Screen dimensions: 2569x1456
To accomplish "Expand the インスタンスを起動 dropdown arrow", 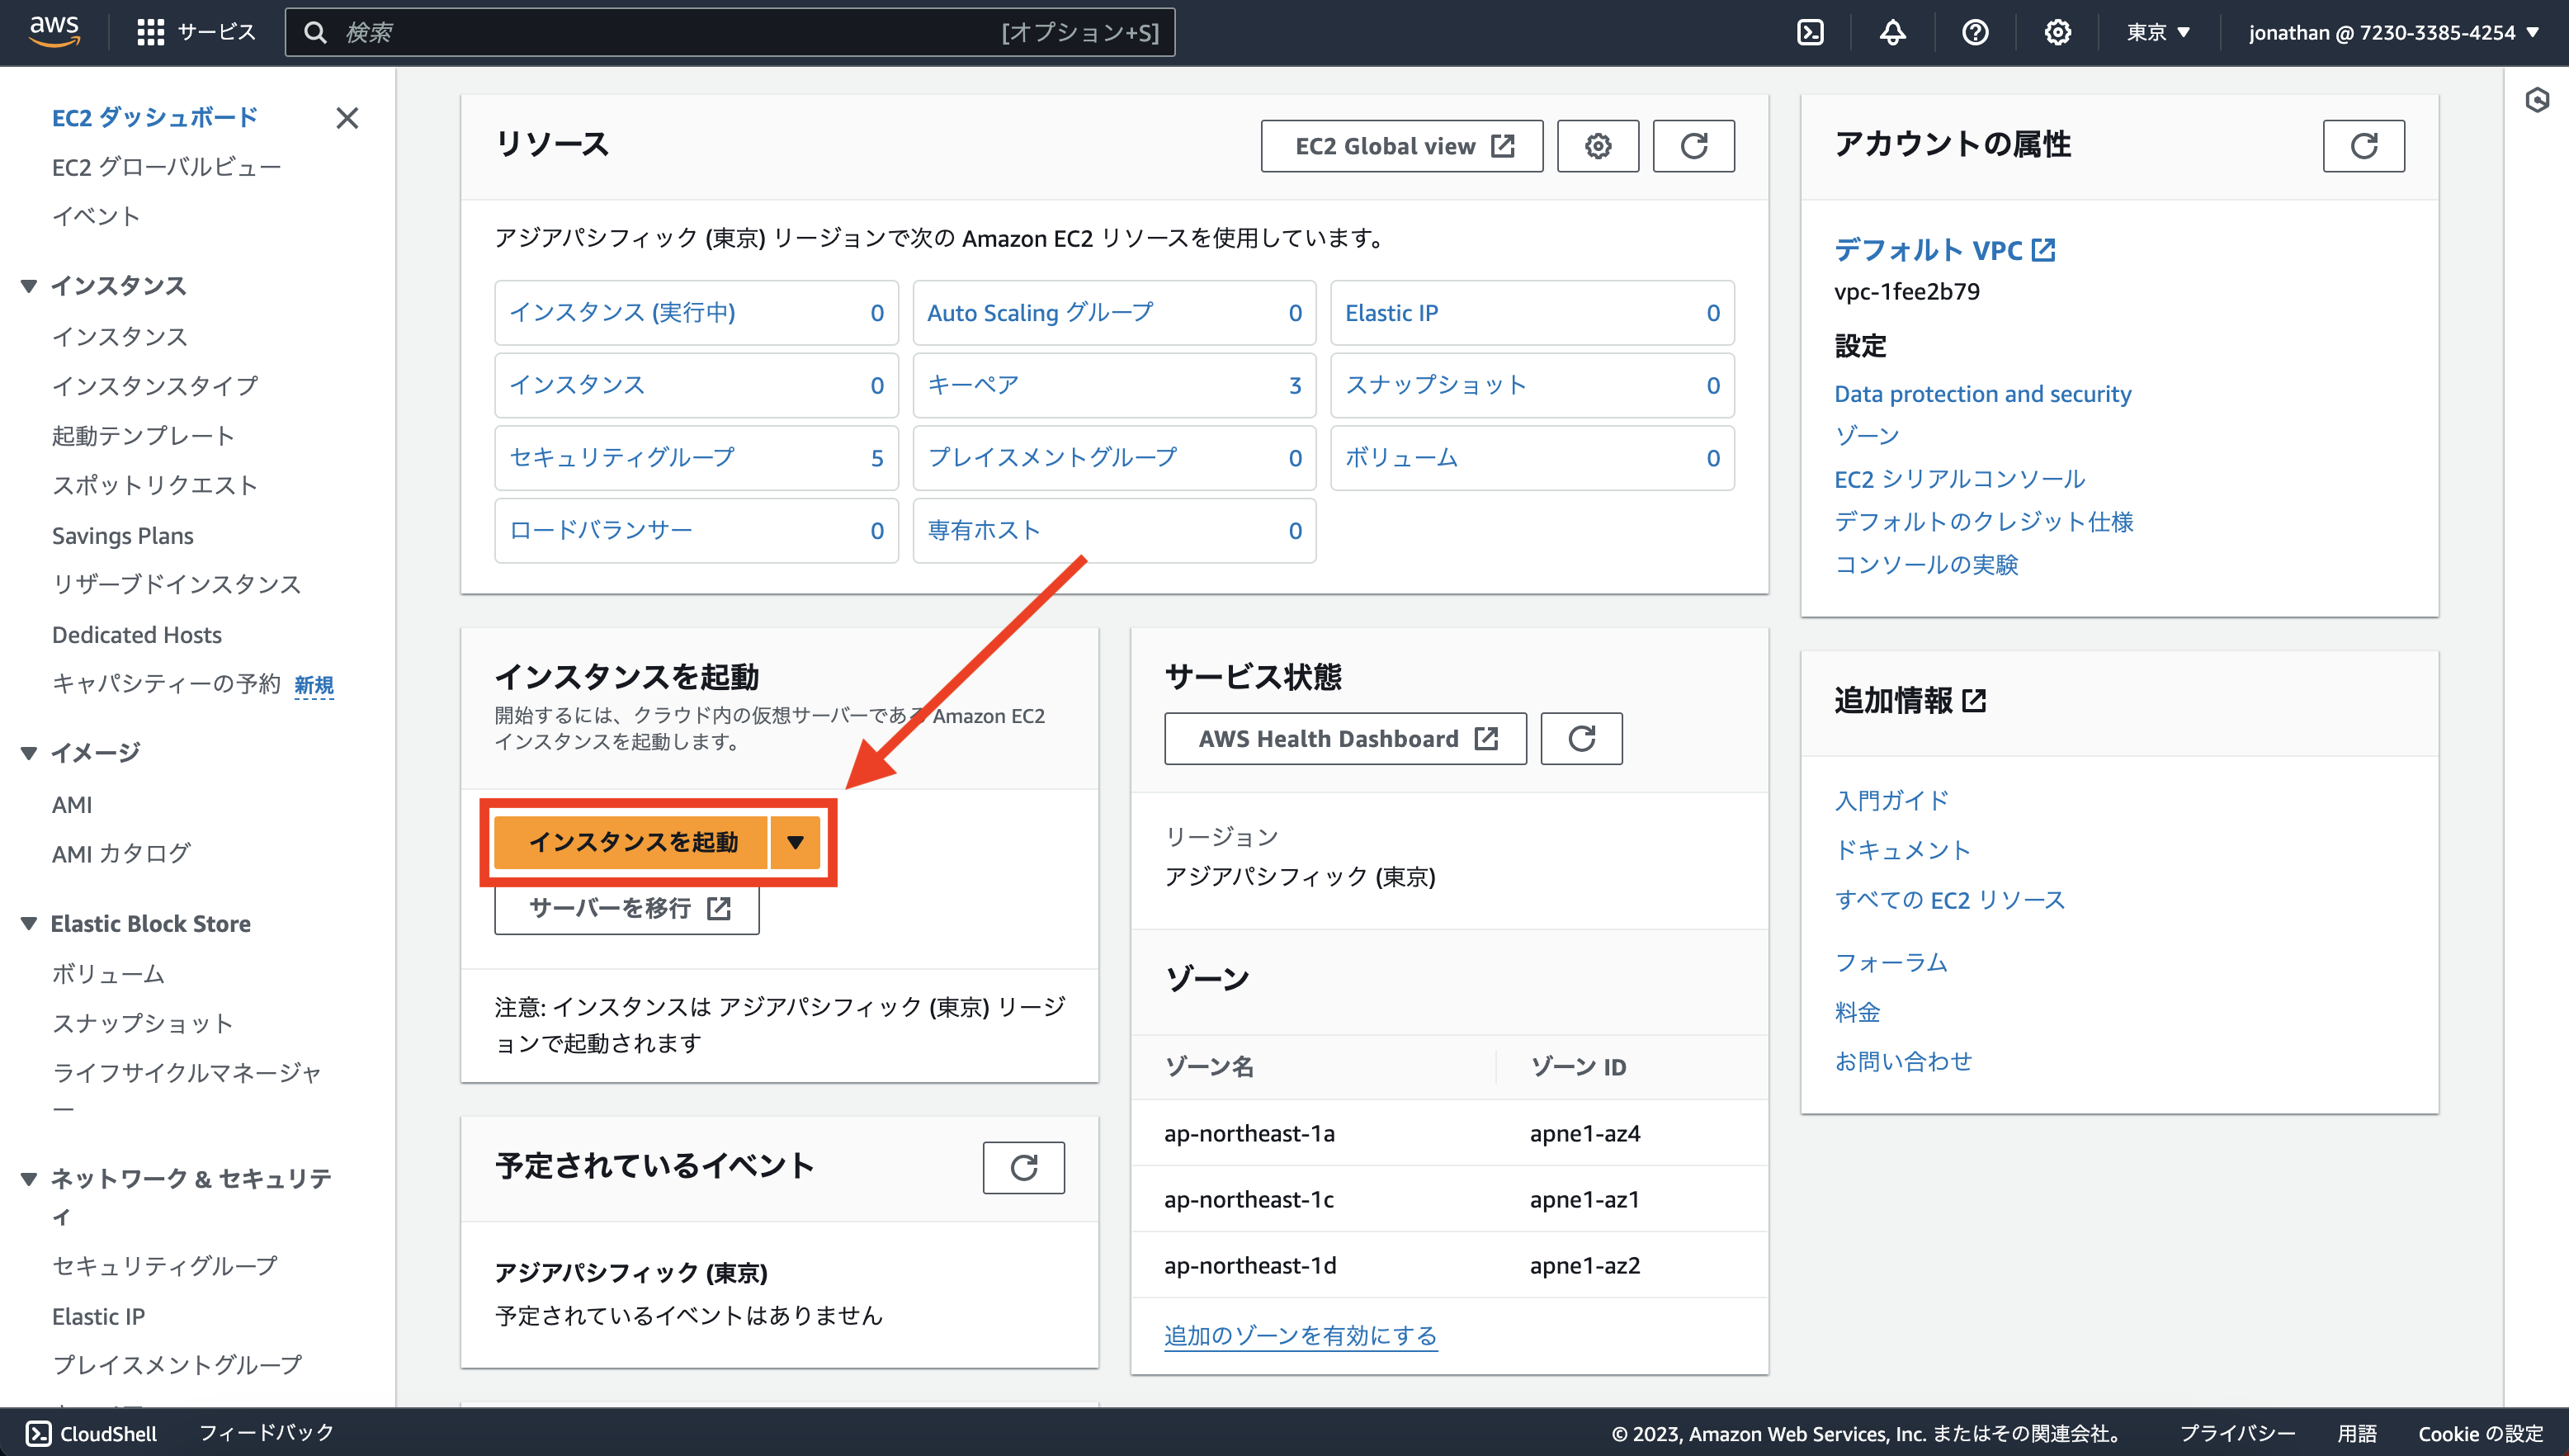I will point(796,841).
